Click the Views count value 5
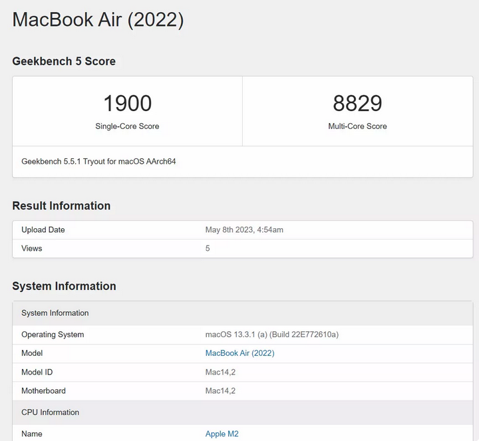The height and width of the screenshot is (441, 479). coord(208,248)
